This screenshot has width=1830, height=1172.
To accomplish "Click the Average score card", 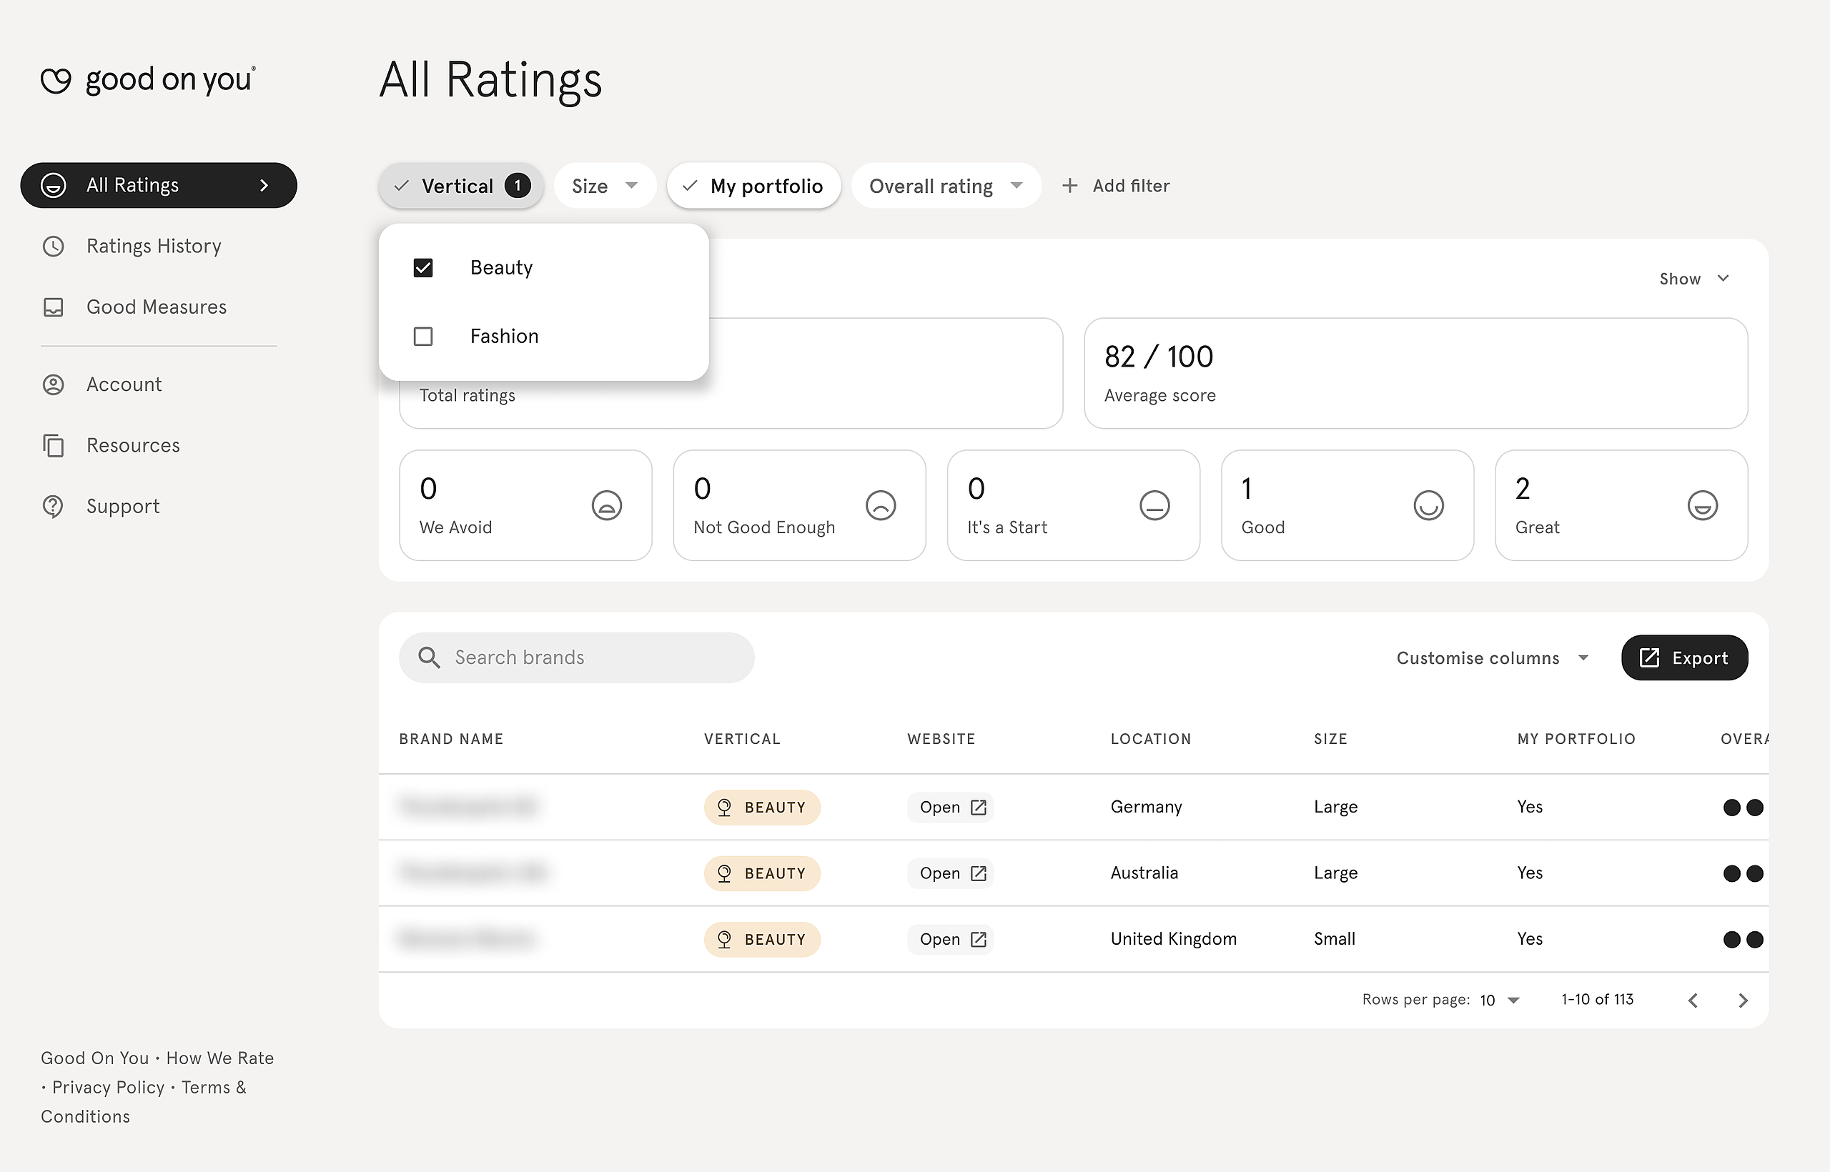I will pyautogui.click(x=1415, y=373).
